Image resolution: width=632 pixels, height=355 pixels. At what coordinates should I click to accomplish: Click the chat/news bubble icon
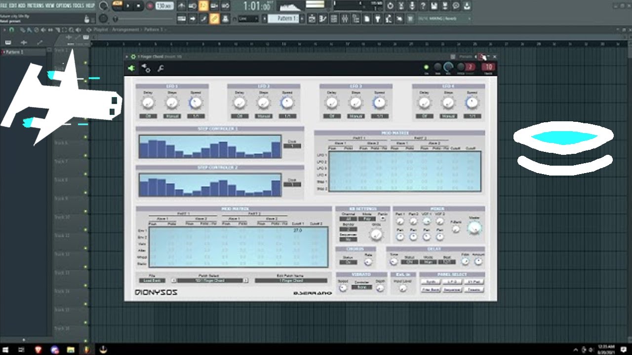(456, 6)
